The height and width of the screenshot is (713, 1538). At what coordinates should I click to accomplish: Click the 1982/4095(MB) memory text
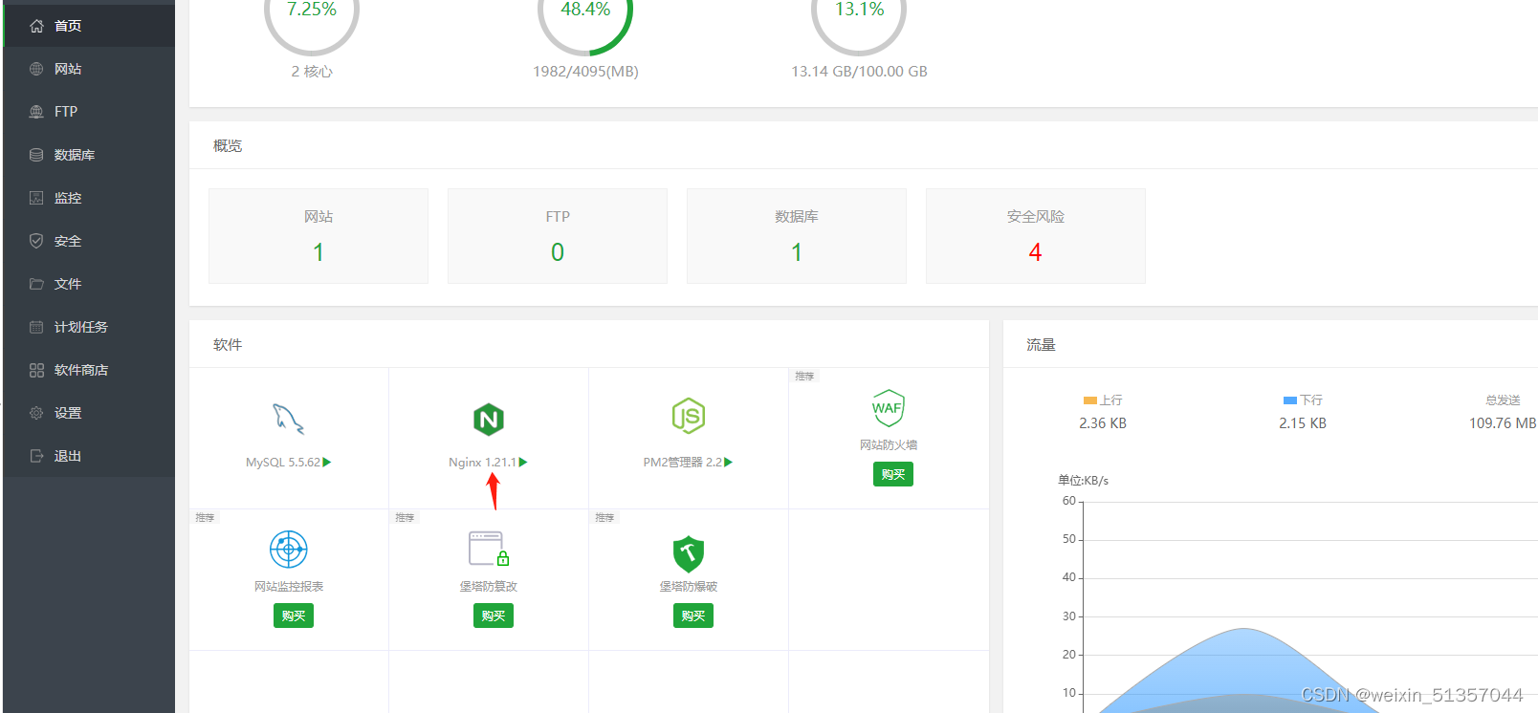585,72
